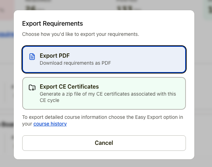Click "Download requirements as PDF" description text
This screenshot has height=167, width=212.
(78, 63)
